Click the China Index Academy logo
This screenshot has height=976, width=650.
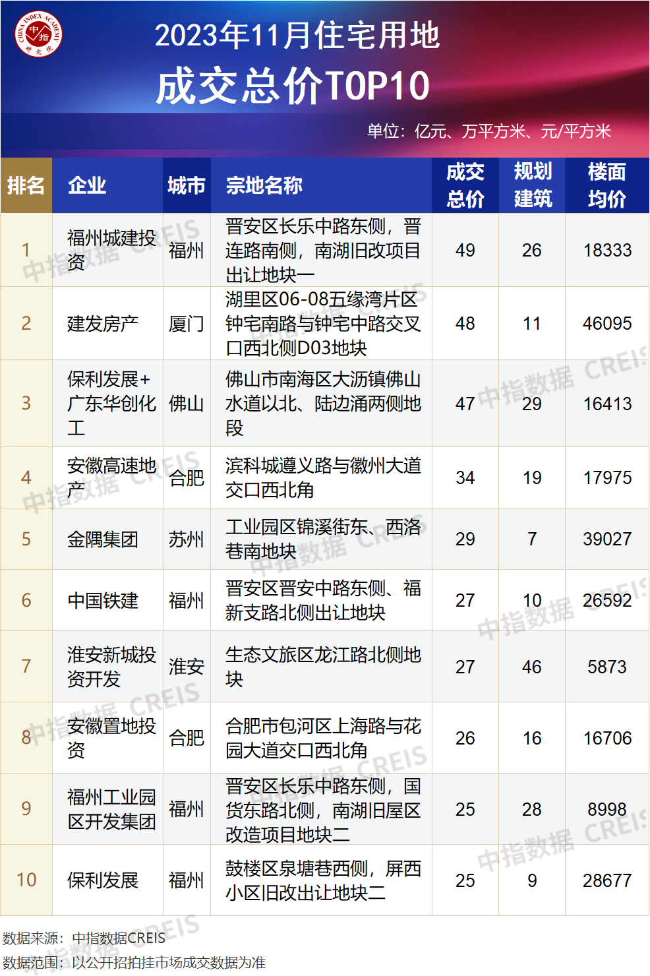coord(38,34)
